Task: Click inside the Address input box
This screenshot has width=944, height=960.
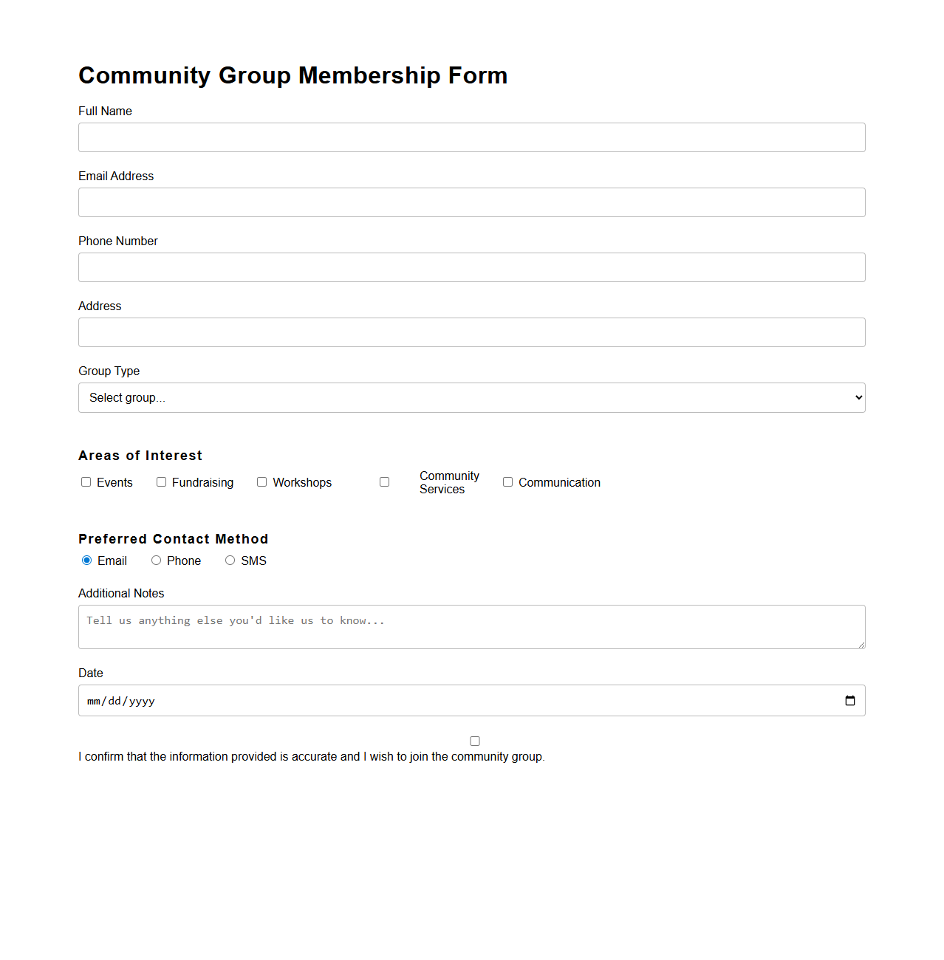Action: coord(471,332)
